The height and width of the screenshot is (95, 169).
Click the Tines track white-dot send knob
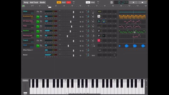coord(93,27)
